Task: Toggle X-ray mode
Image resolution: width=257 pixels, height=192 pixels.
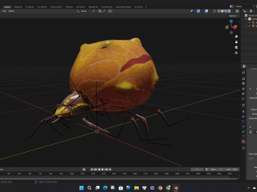Action: click(x=214, y=11)
